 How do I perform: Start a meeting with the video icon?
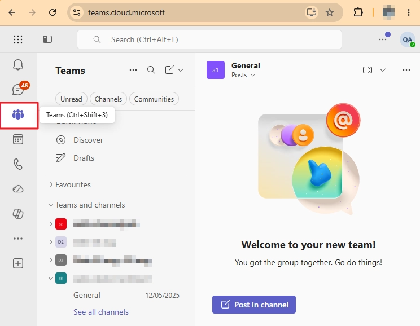pyautogui.click(x=368, y=70)
